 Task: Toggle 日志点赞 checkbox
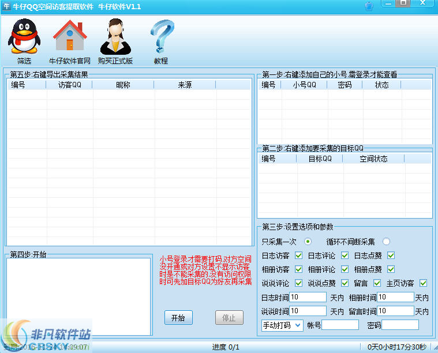(391, 256)
